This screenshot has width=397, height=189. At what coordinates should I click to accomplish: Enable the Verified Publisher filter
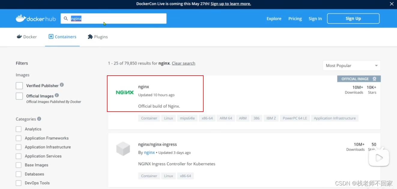click(x=19, y=86)
